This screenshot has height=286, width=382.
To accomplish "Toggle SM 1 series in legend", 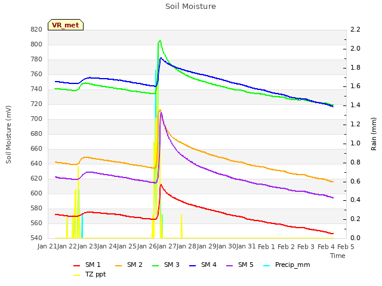I will (87, 265).
